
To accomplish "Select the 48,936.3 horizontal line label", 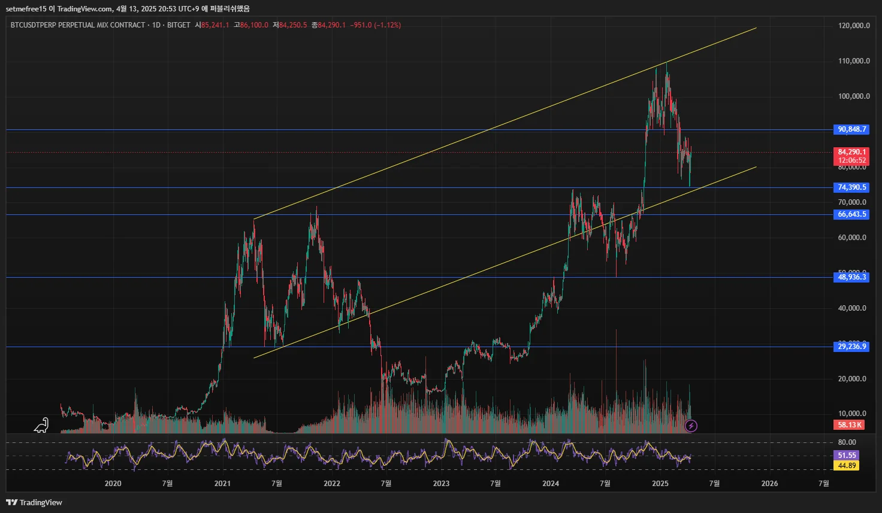I will click(851, 277).
